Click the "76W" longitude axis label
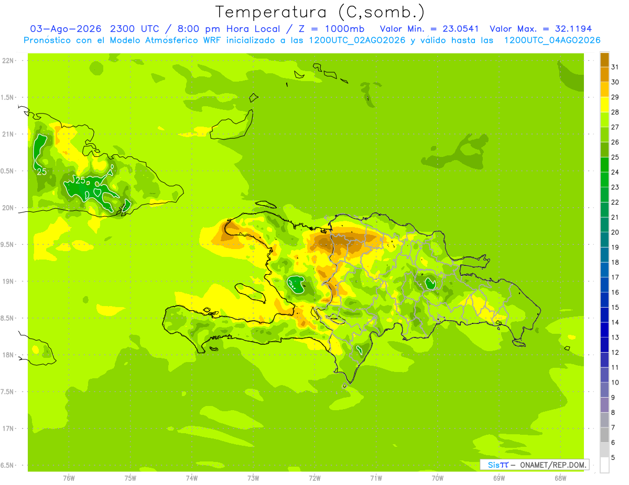 [x=69, y=478]
